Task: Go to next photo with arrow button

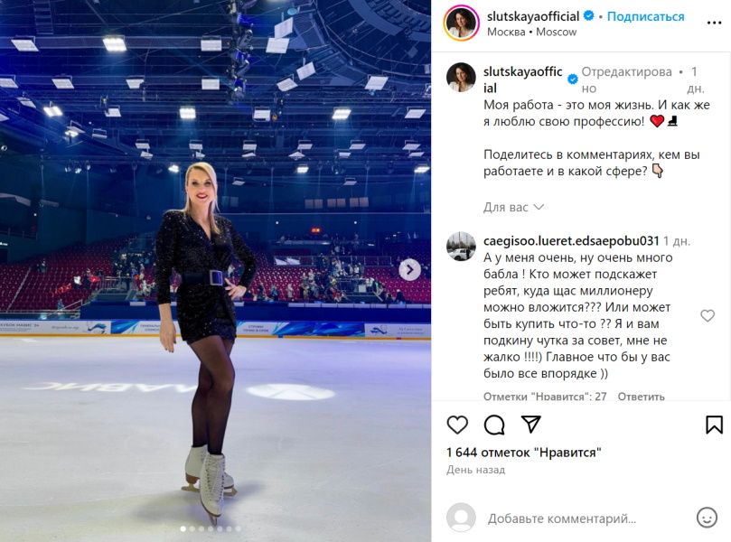Action: click(x=410, y=269)
